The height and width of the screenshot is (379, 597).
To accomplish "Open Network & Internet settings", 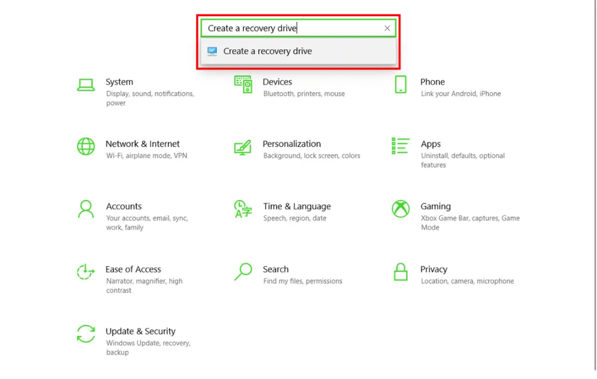I will click(x=142, y=144).
